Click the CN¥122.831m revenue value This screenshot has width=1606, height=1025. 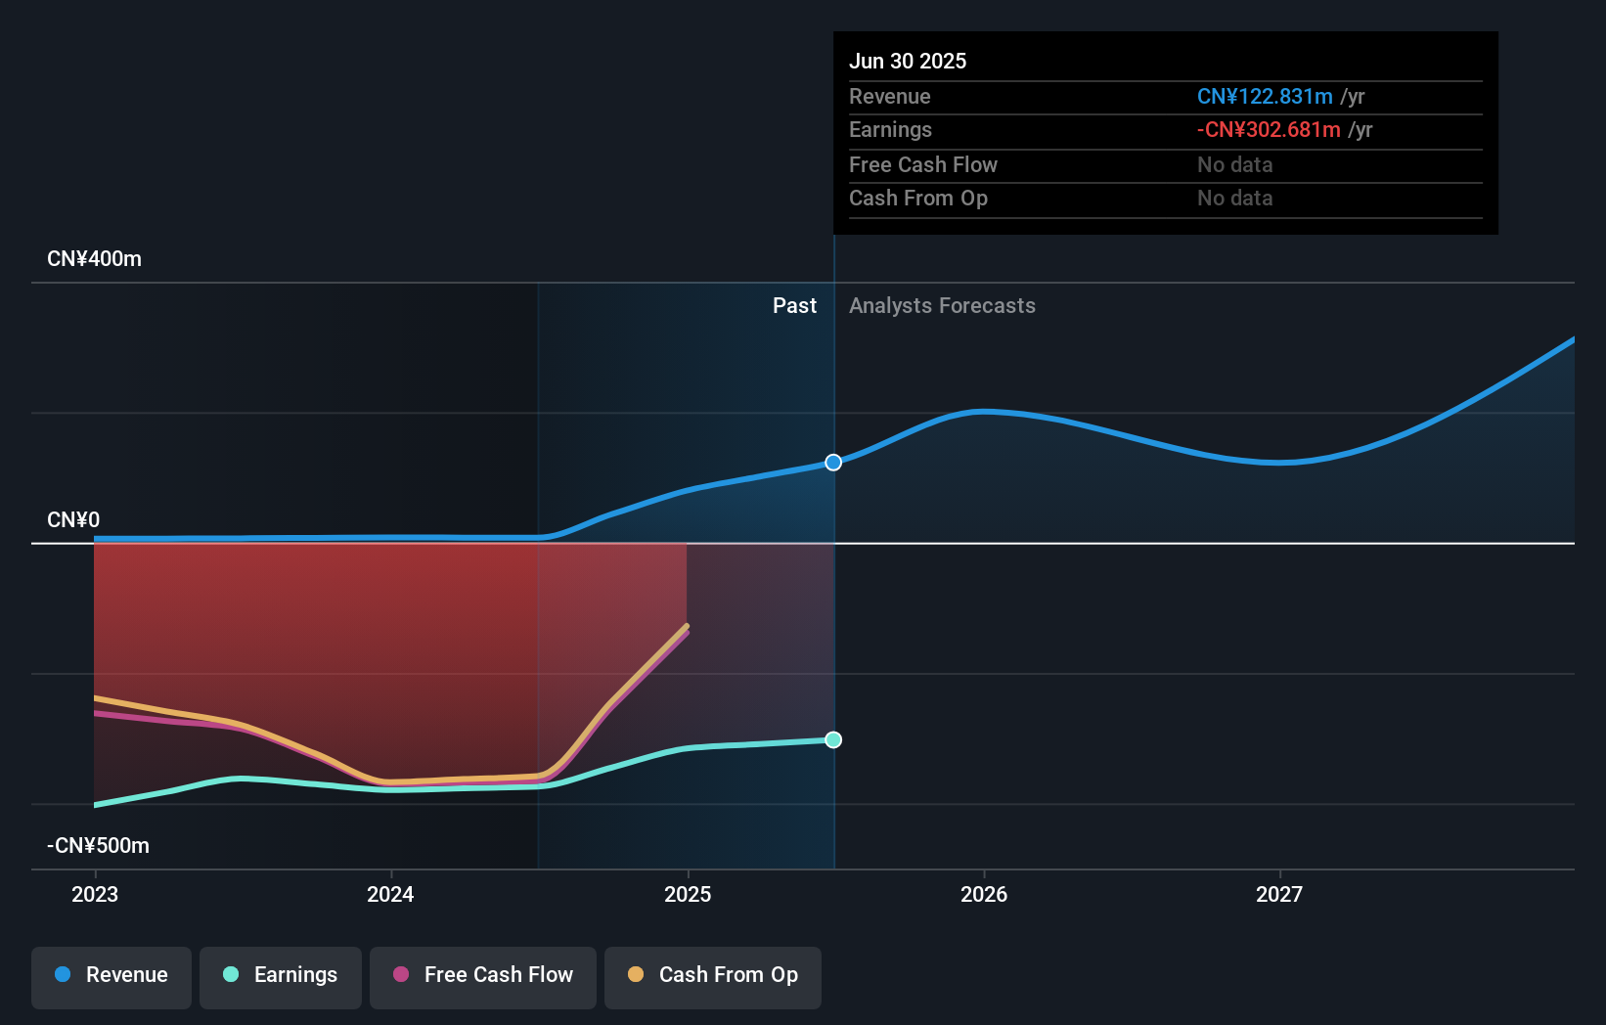point(1265,97)
